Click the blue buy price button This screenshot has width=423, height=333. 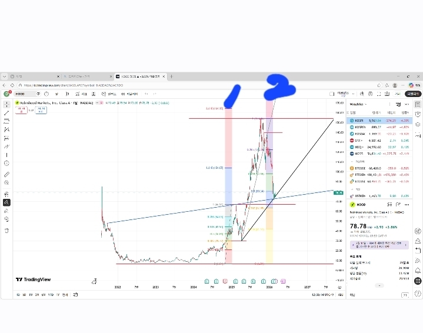pos(41,109)
